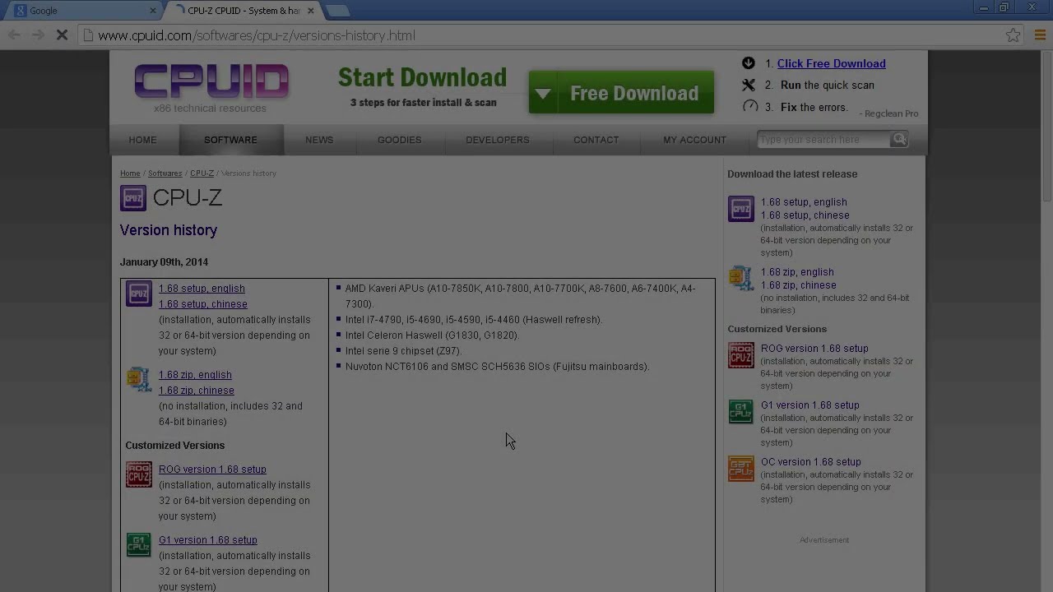Click the page scrollbar thumb

coord(1046,127)
